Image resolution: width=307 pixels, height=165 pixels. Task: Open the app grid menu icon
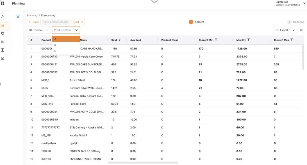tap(3, 3)
